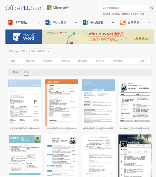Open the 财务专员简历 orange template thumbnail
This screenshot has width=156, height=177.
tap(62, 103)
